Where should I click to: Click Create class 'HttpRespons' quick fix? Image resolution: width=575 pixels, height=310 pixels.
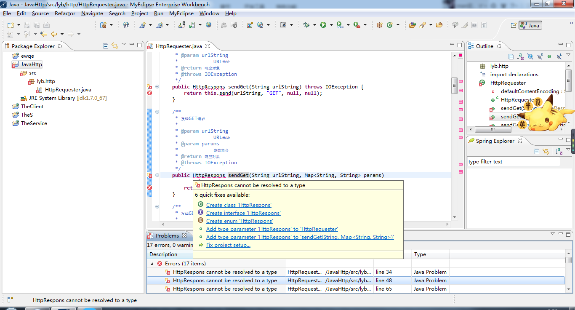[239, 205]
